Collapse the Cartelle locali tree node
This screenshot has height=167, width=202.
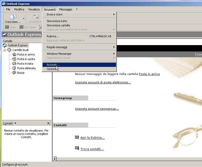[5, 50]
